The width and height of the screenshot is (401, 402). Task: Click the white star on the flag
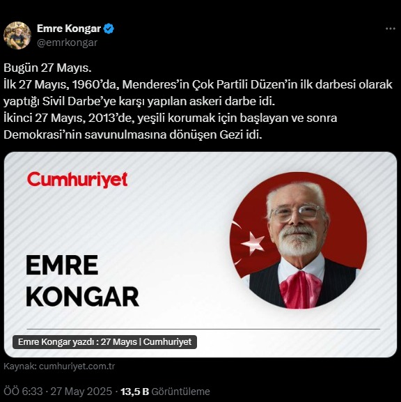(254, 242)
